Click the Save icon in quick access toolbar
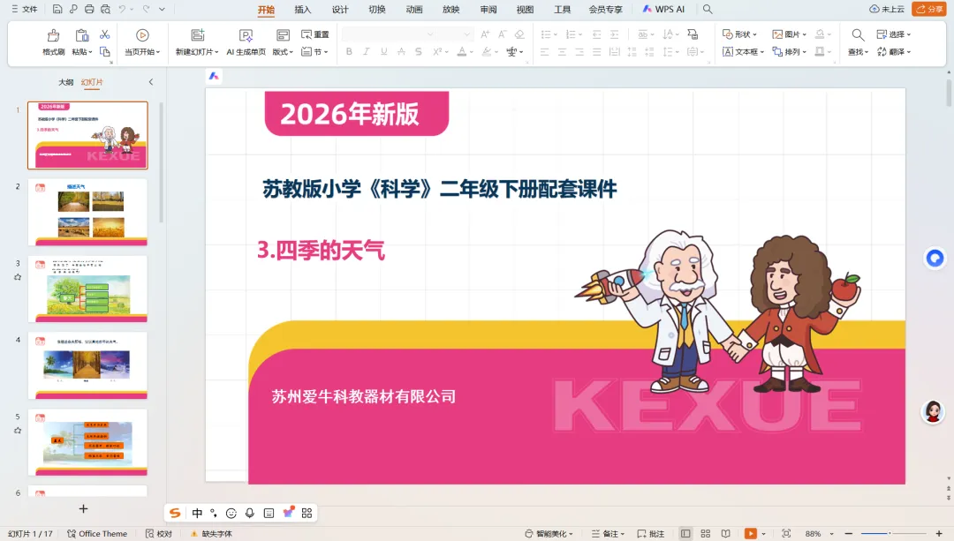Viewport: 954px width, 541px height. coord(57,9)
